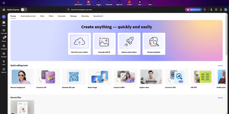Viewport: 229px width, 114px height.
Task: View all quick editing tools
Action: 220,66
